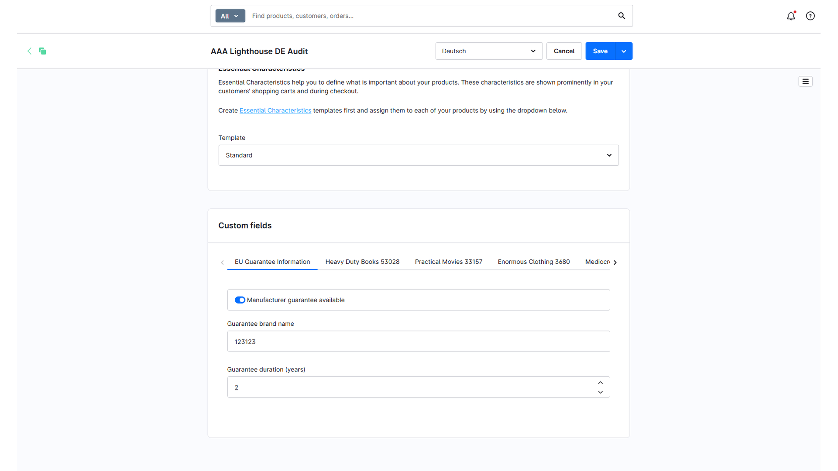Click the green duplicate product icon
This screenshot has width=838, height=471.
(x=42, y=51)
